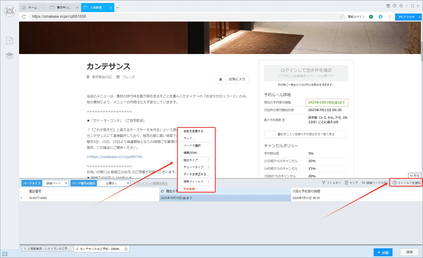Reload the page with the refresh icon

tap(24, 17)
